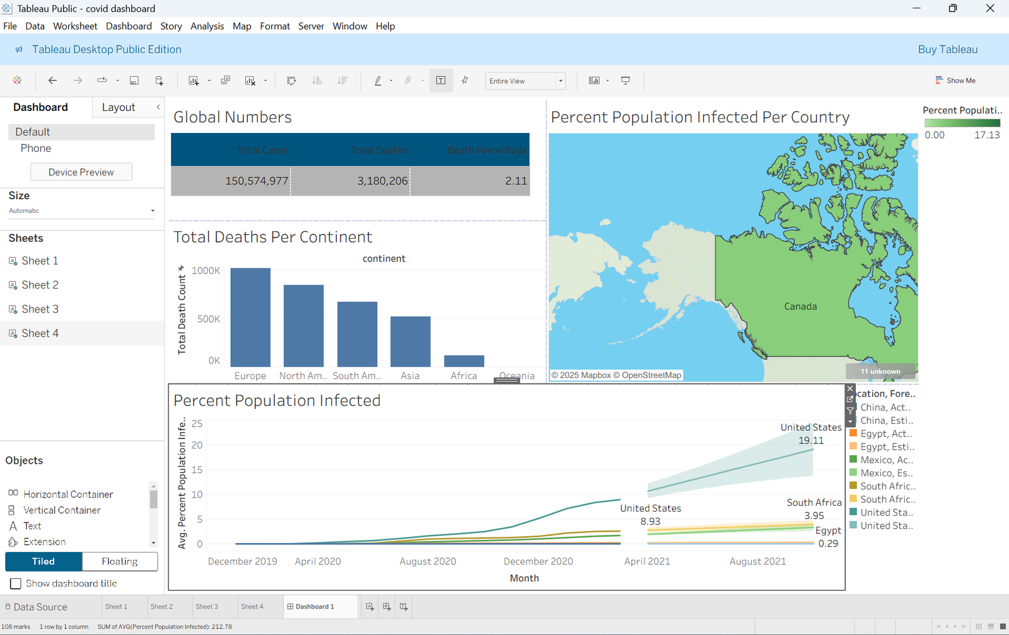
Task: Click Go to Sheet icon on chart
Action: point(850,399)
